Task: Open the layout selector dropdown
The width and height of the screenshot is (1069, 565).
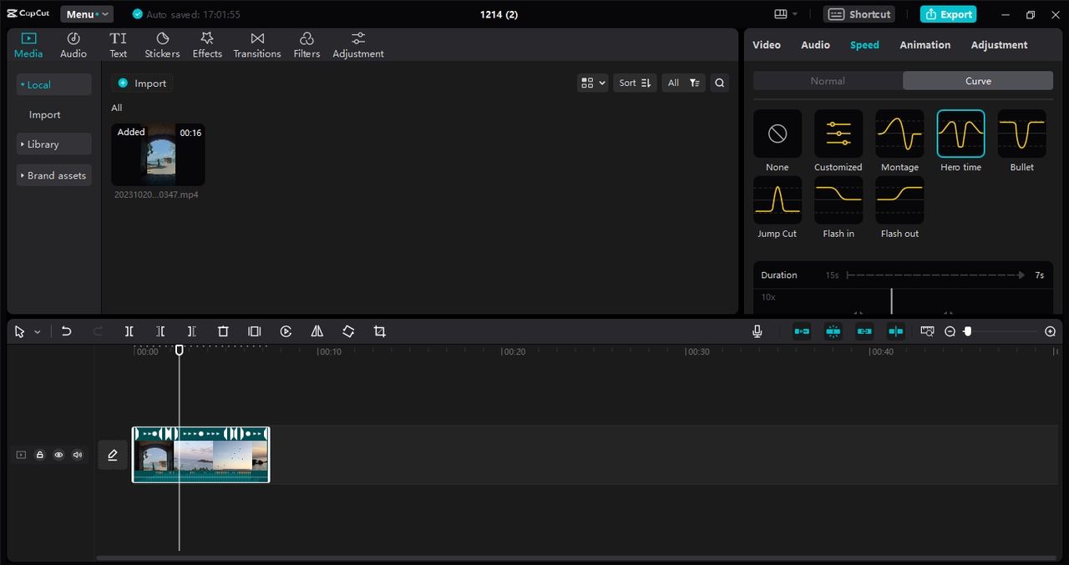Action: click(x=786, y=14)
